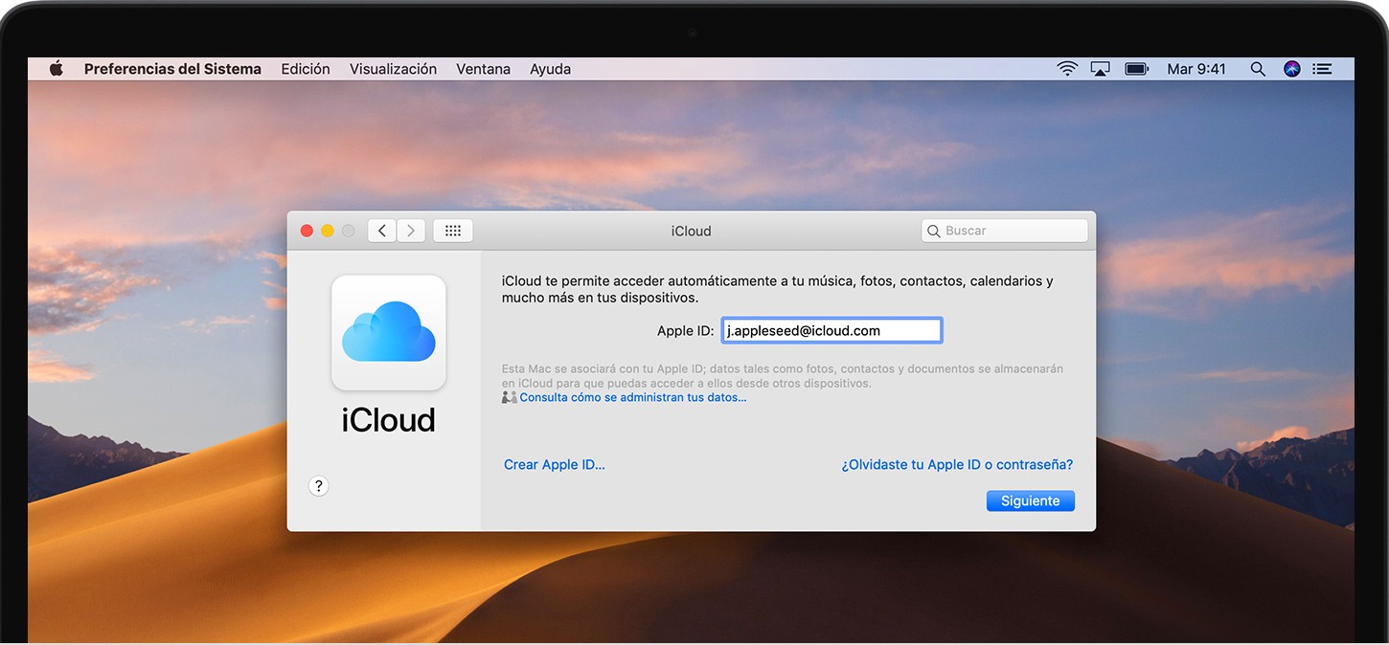
Task: Go forward with the right arrow button
Action: coord(411,231)
